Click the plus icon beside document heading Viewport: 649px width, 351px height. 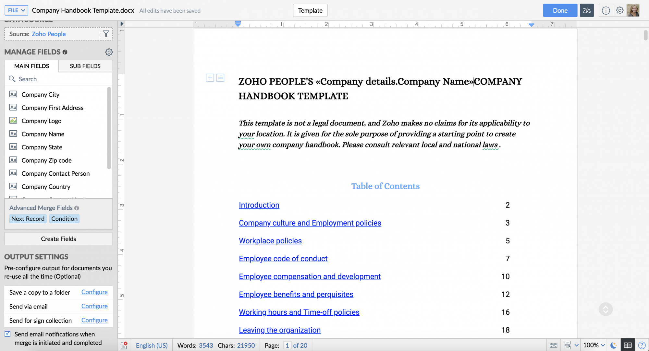(210, 78)
